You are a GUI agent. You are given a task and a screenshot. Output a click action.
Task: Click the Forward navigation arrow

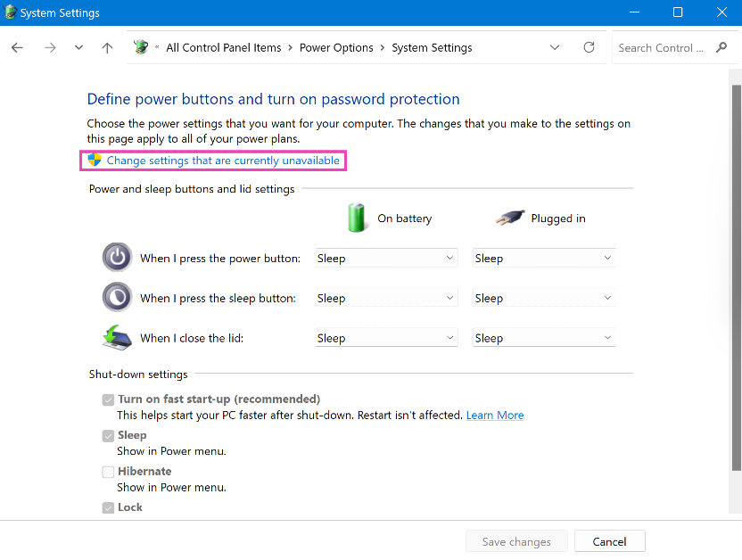point(50,48)
